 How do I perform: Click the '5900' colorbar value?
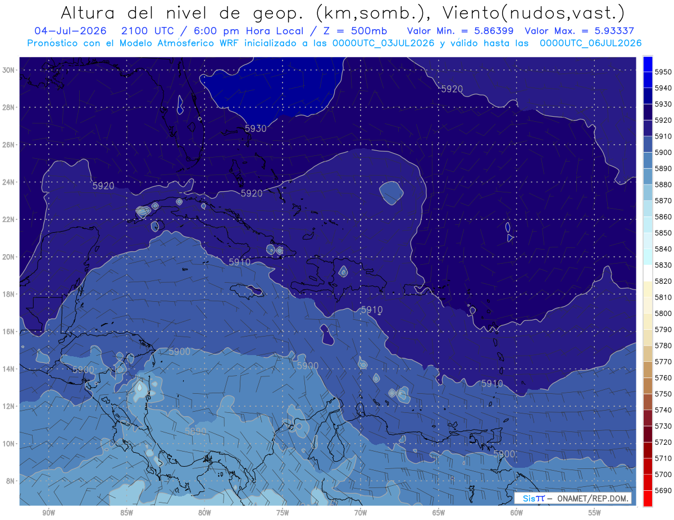tap(663, 153)
